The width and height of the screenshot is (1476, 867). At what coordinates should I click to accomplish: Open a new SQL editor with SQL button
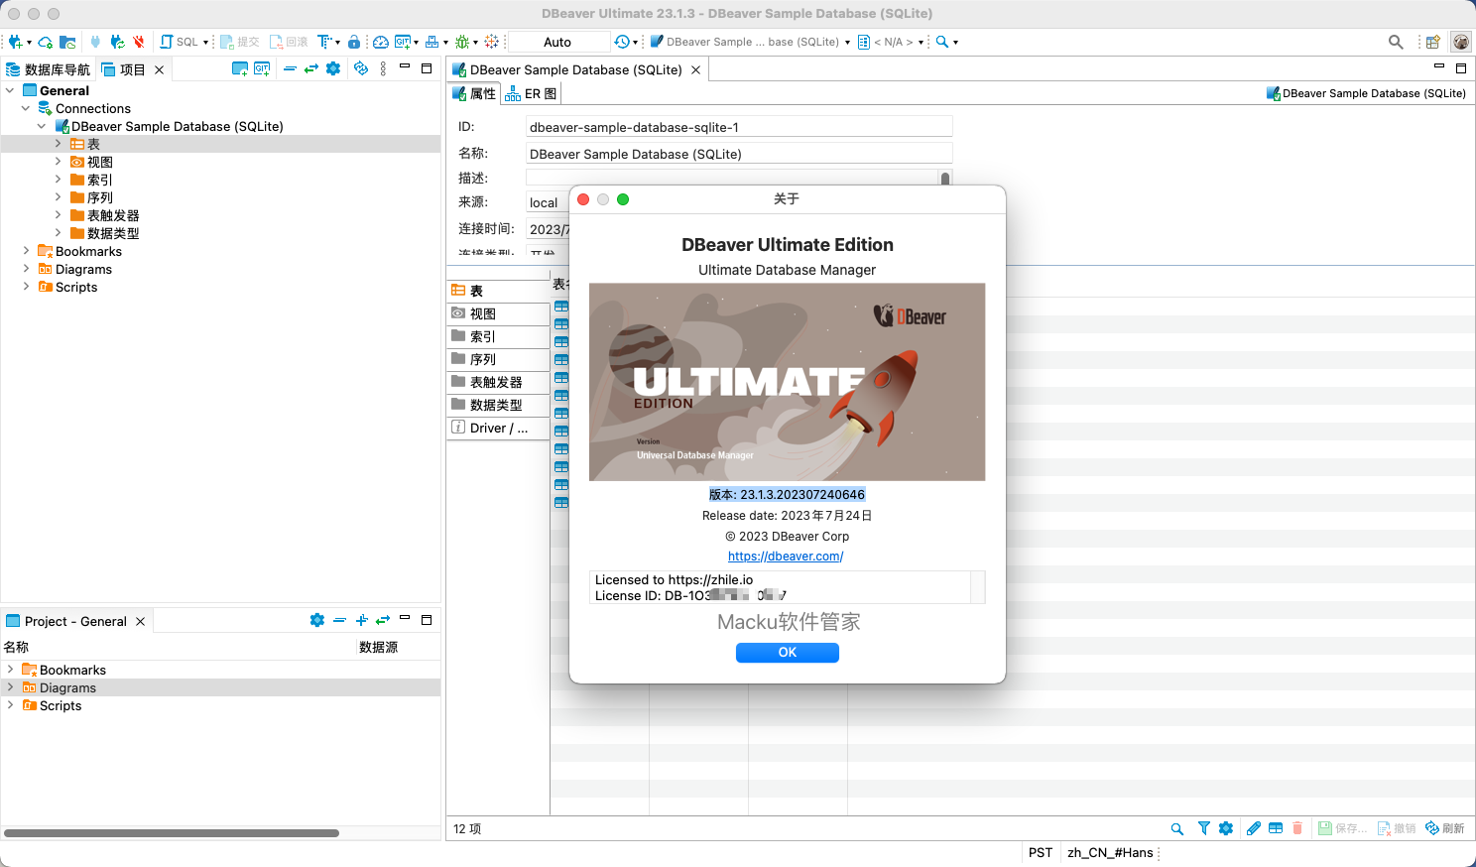[x=180, y=42]
